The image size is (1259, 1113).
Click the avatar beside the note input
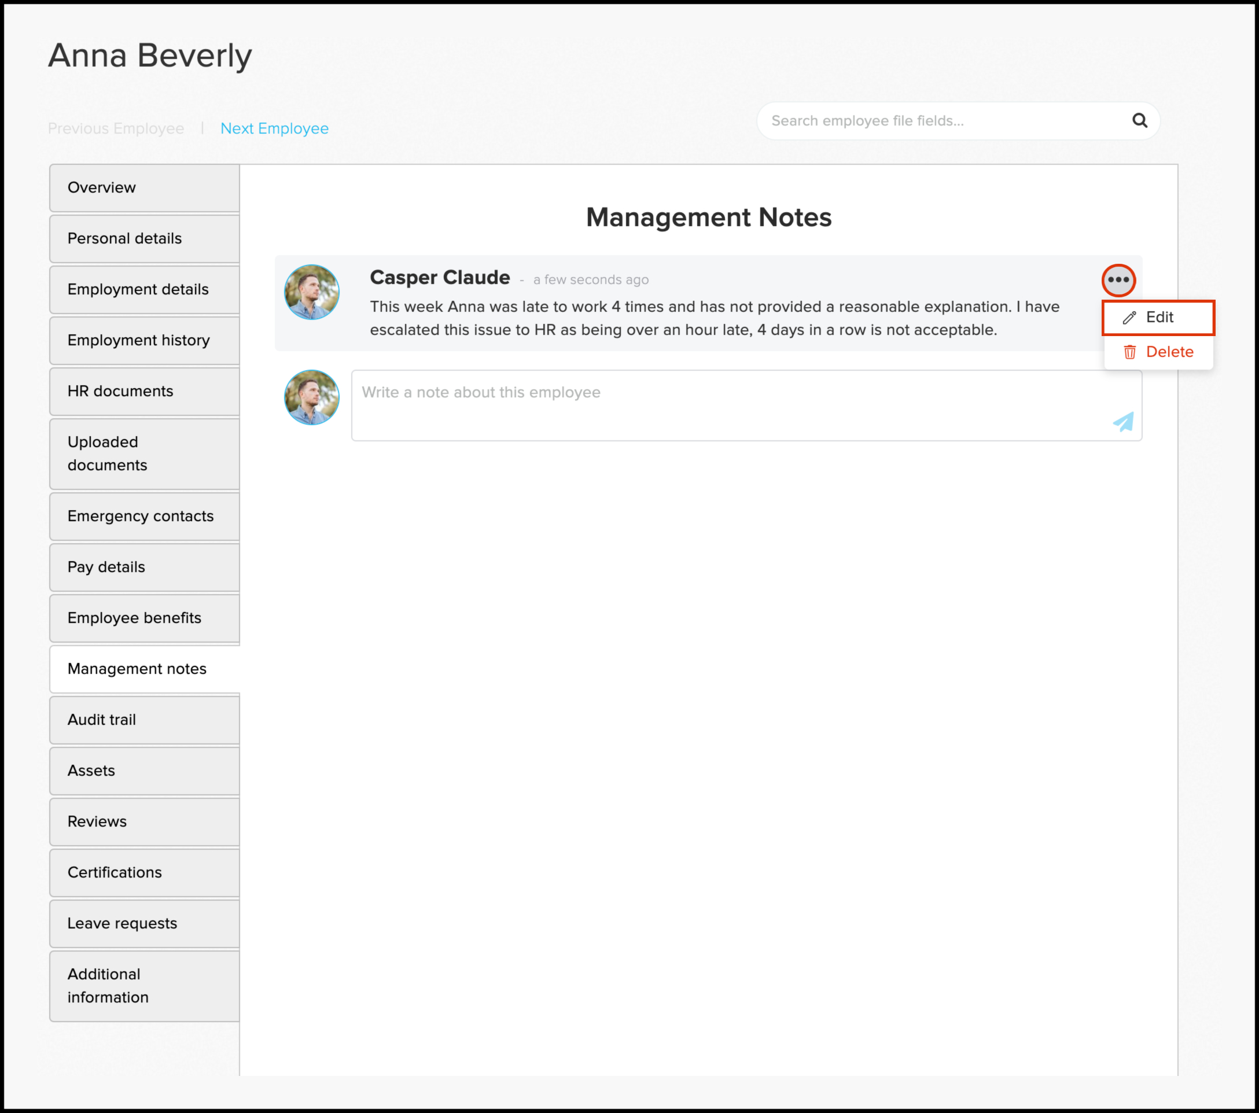point(312,397)
